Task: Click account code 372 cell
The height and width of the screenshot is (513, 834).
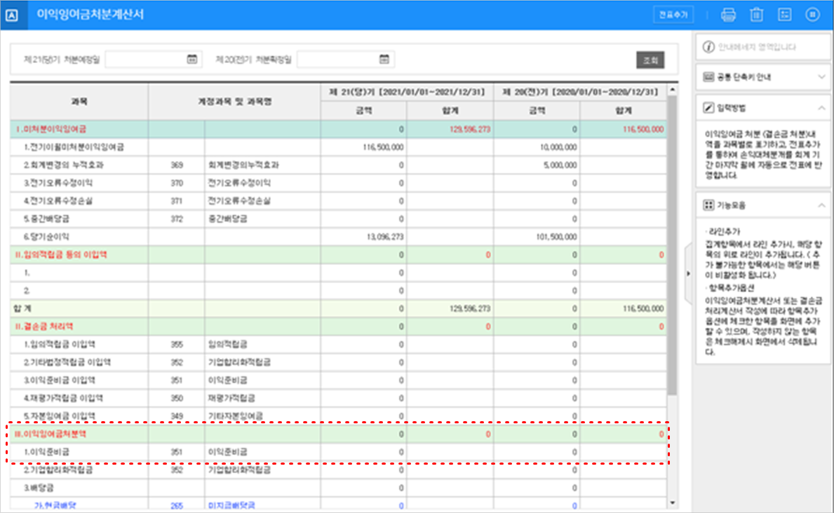Action: pyautogui.click(x=177, y=219)
